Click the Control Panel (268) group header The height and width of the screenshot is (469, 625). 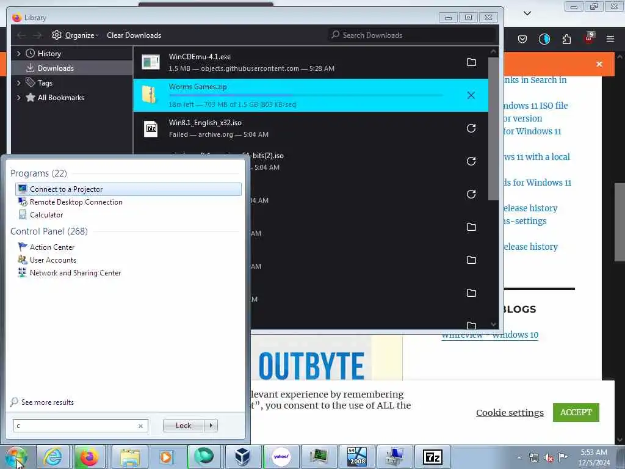[49, 231]
